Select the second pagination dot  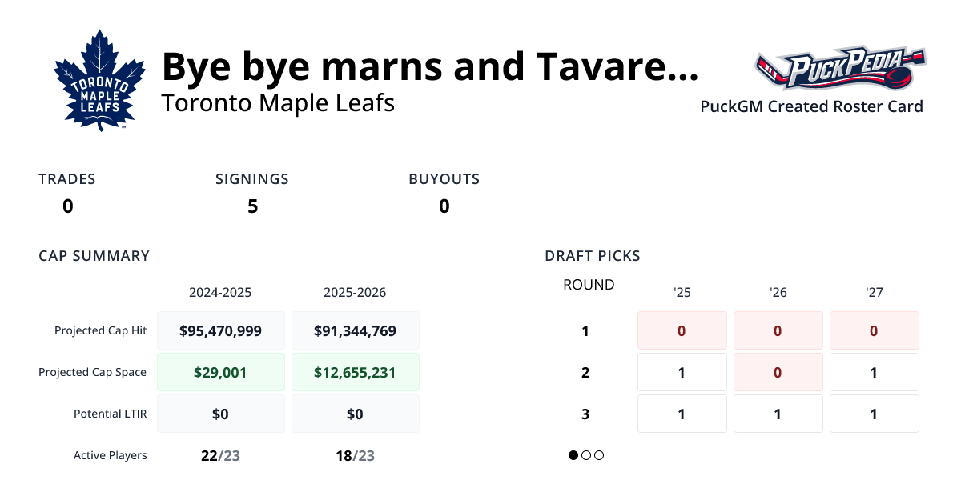586,455
